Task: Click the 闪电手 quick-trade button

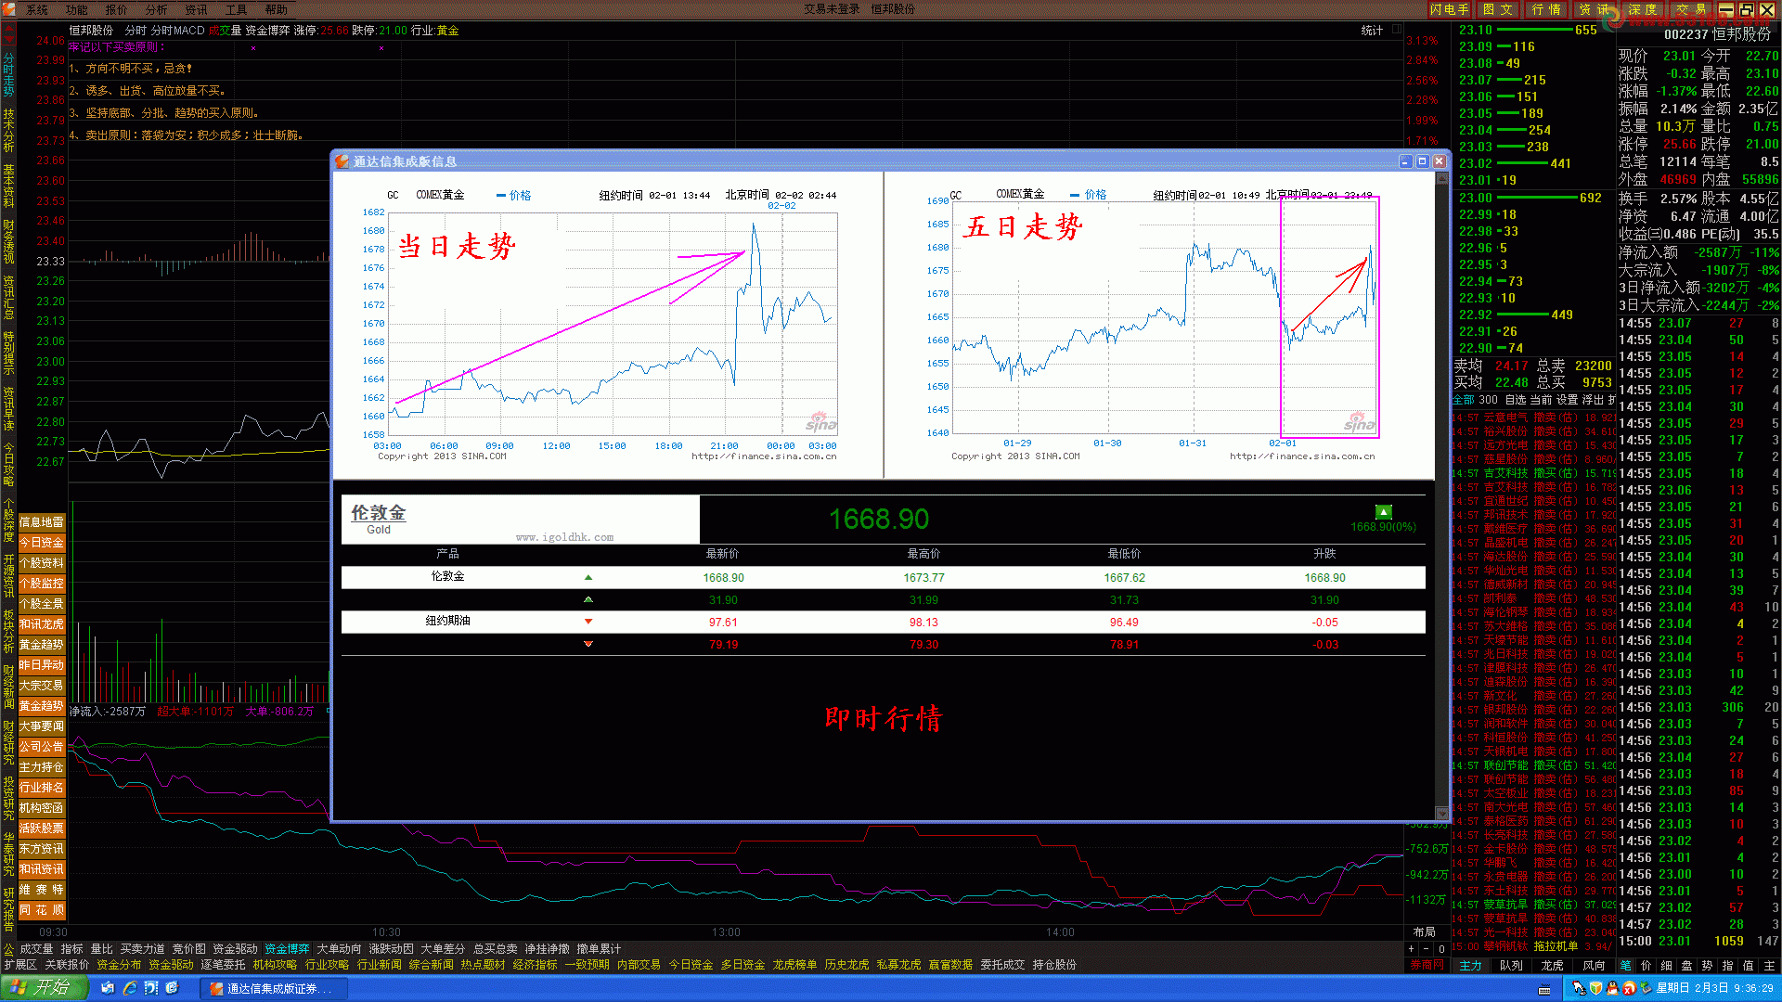Action: point(1450,9)
